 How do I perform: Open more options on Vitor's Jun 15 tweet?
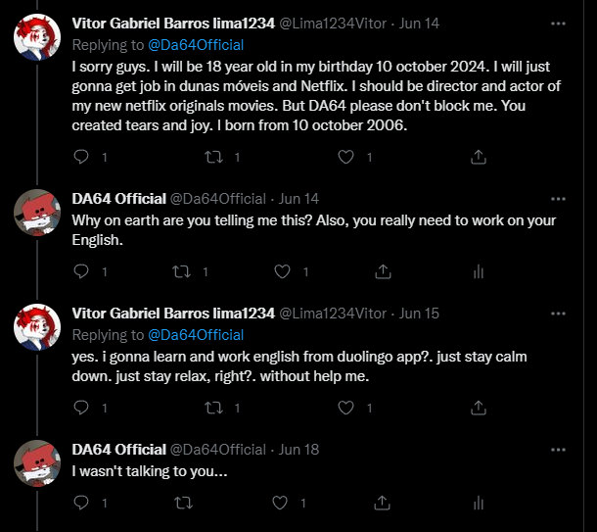557,314
